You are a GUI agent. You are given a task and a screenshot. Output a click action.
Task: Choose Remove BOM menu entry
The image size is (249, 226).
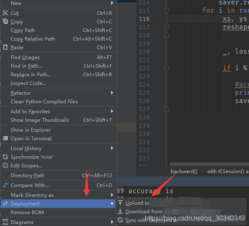coord(59,212)
